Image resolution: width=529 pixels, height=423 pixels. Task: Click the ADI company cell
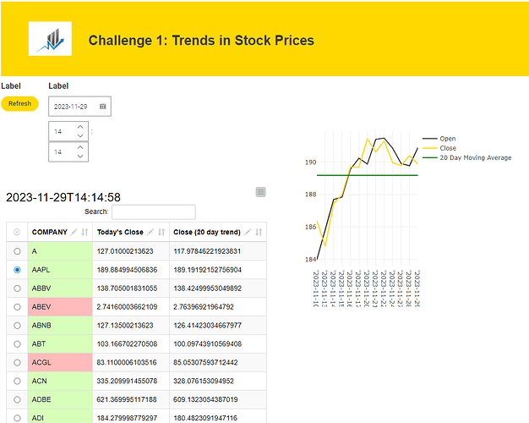coord(60,417)
